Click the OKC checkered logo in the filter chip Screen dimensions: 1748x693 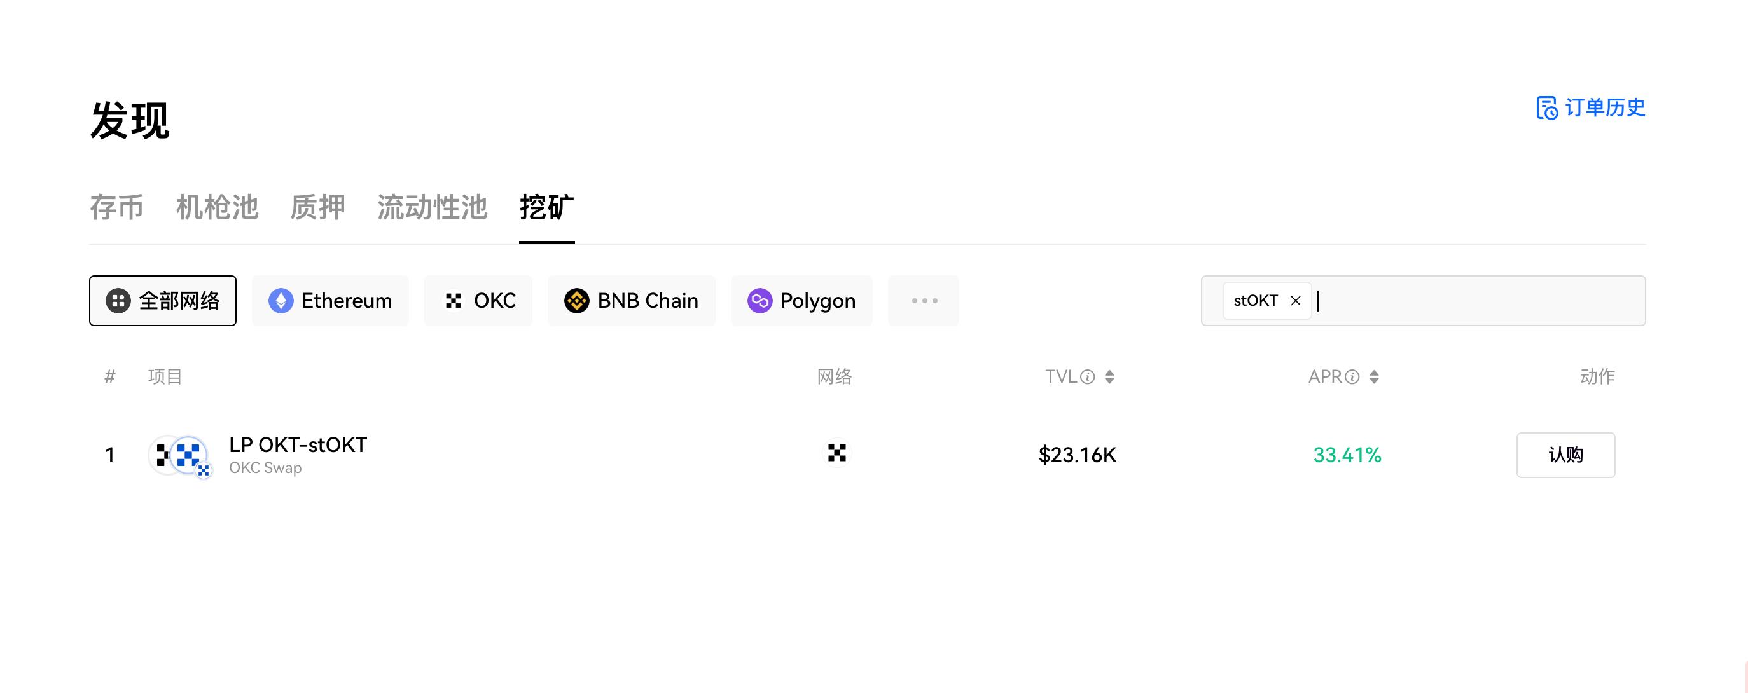(x=454, y=300)
